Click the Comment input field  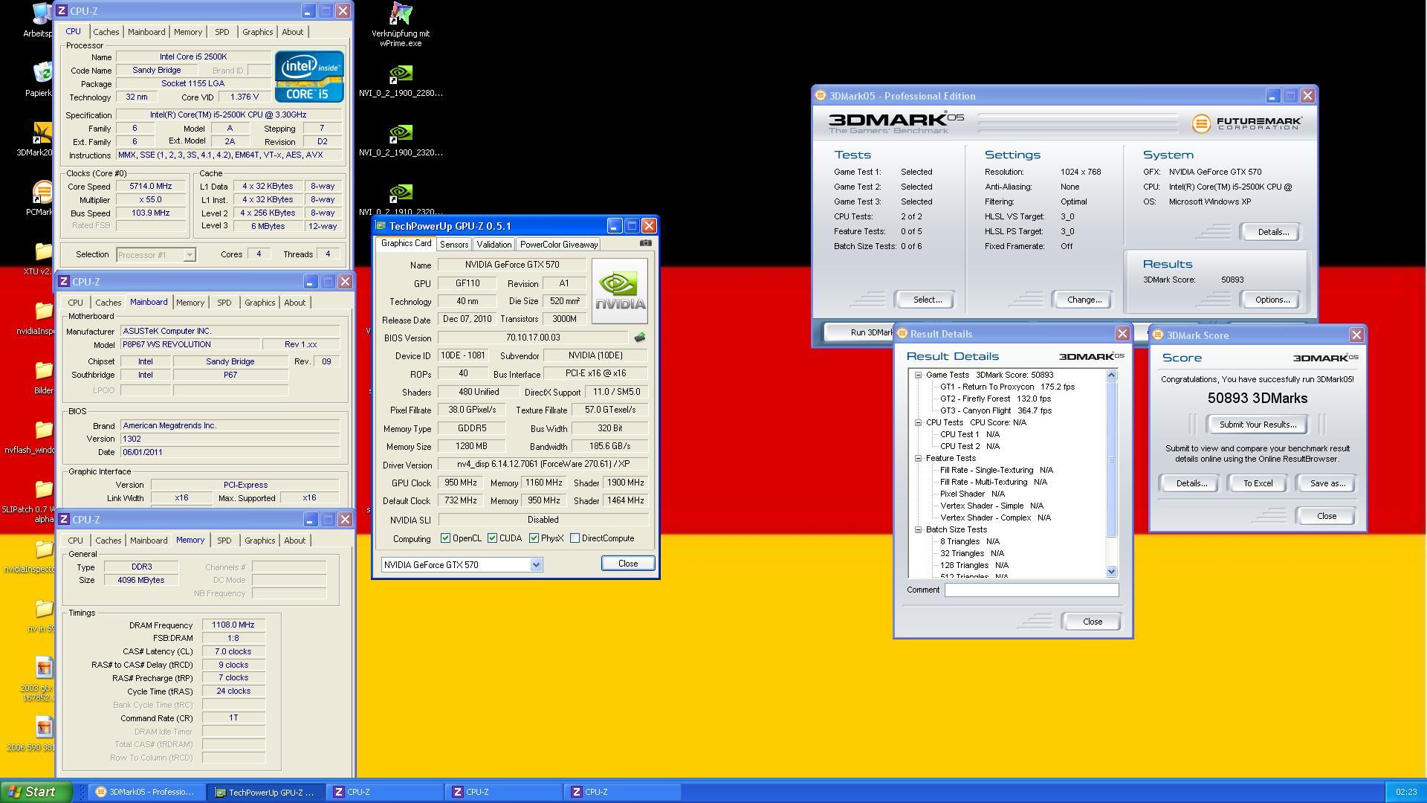[1031, 590]
